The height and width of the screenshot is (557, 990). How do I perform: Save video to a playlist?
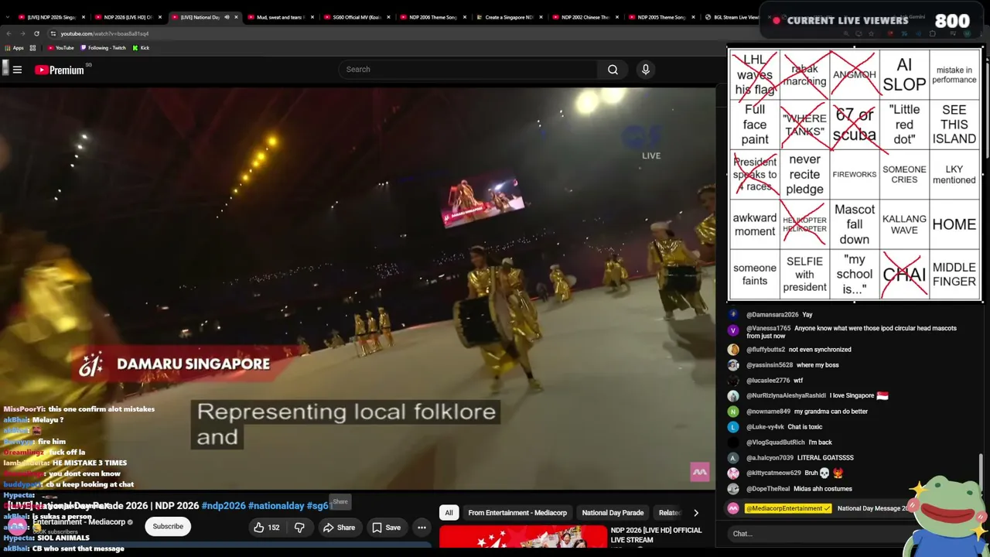click(386, 528)
